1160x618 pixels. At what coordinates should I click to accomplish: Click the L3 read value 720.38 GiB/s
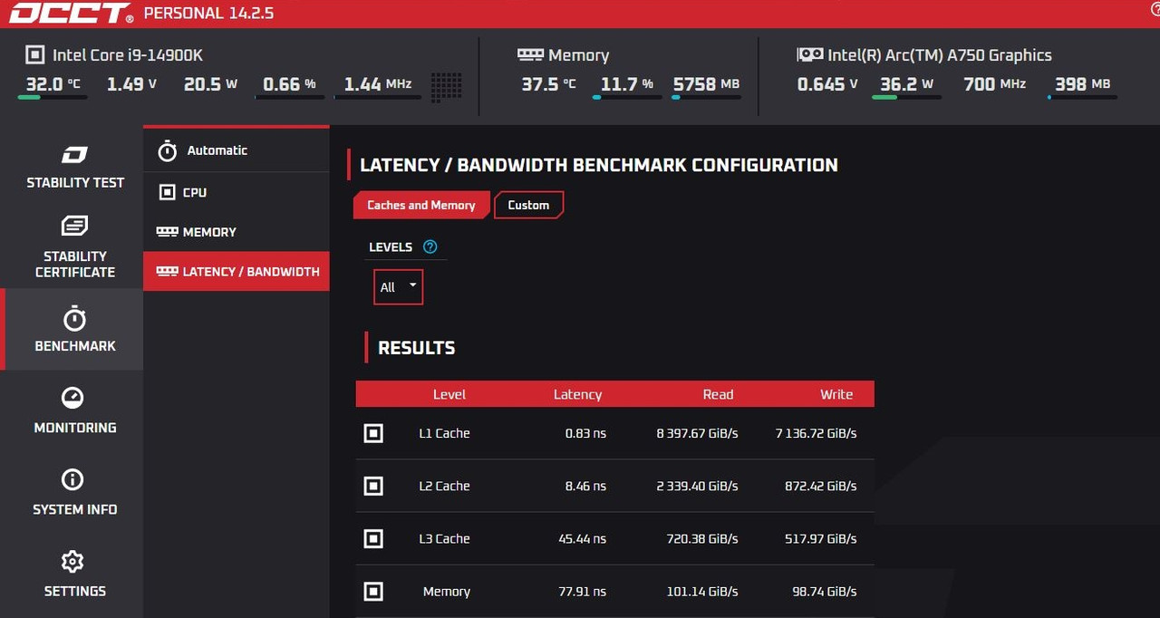[702, 538]
